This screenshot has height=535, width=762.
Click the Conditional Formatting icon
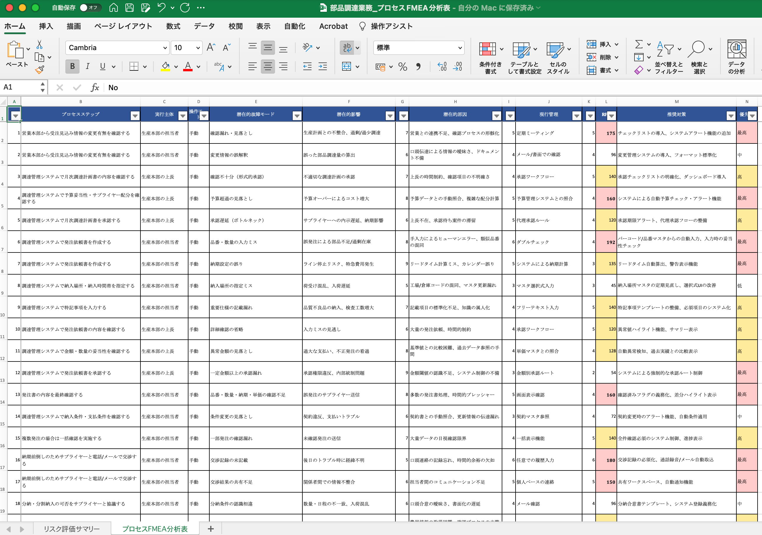tap(487, 49)
